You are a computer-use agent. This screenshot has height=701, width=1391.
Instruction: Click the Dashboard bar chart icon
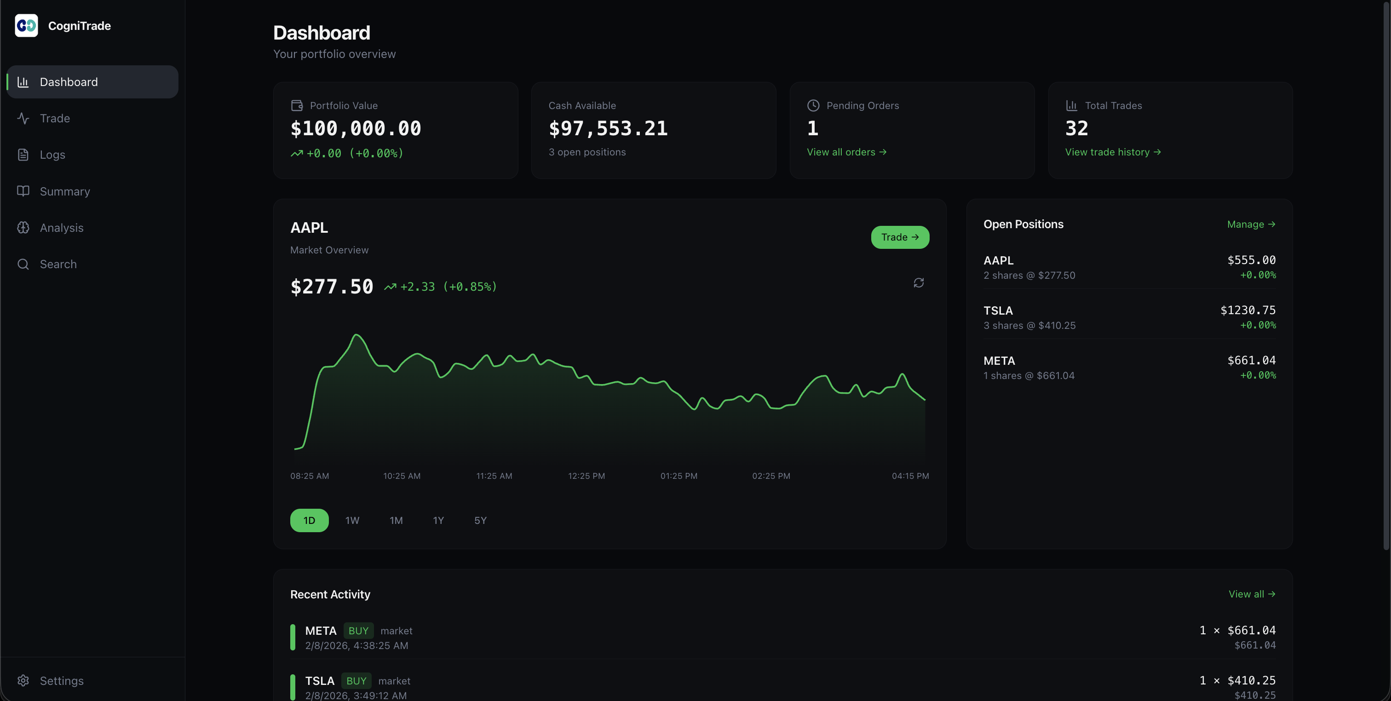23,82
